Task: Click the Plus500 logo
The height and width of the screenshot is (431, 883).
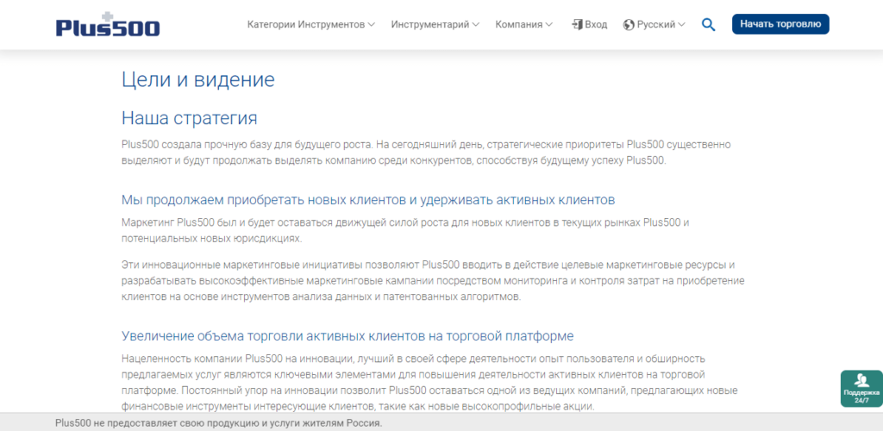Action: click(x=108, y=25)
